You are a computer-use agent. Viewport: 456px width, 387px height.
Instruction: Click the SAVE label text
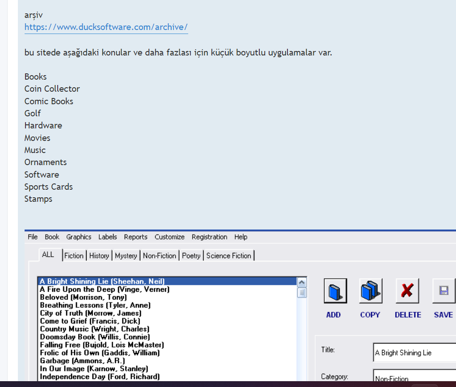[443, 315]
